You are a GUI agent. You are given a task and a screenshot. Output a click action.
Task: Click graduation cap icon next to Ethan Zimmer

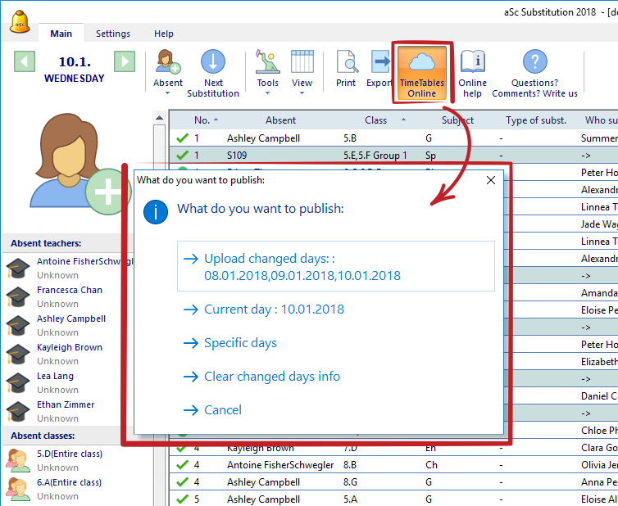tap(18, 412)
